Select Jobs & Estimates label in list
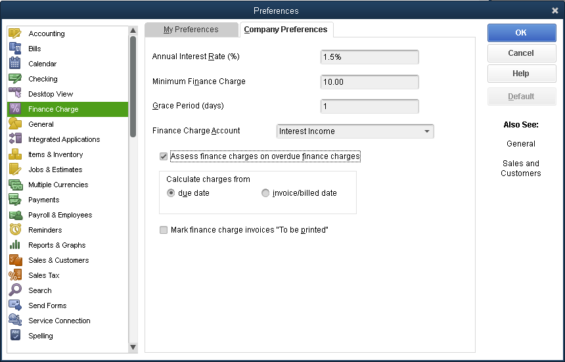This screenshot has height=362, width=565. coord(55,170)
